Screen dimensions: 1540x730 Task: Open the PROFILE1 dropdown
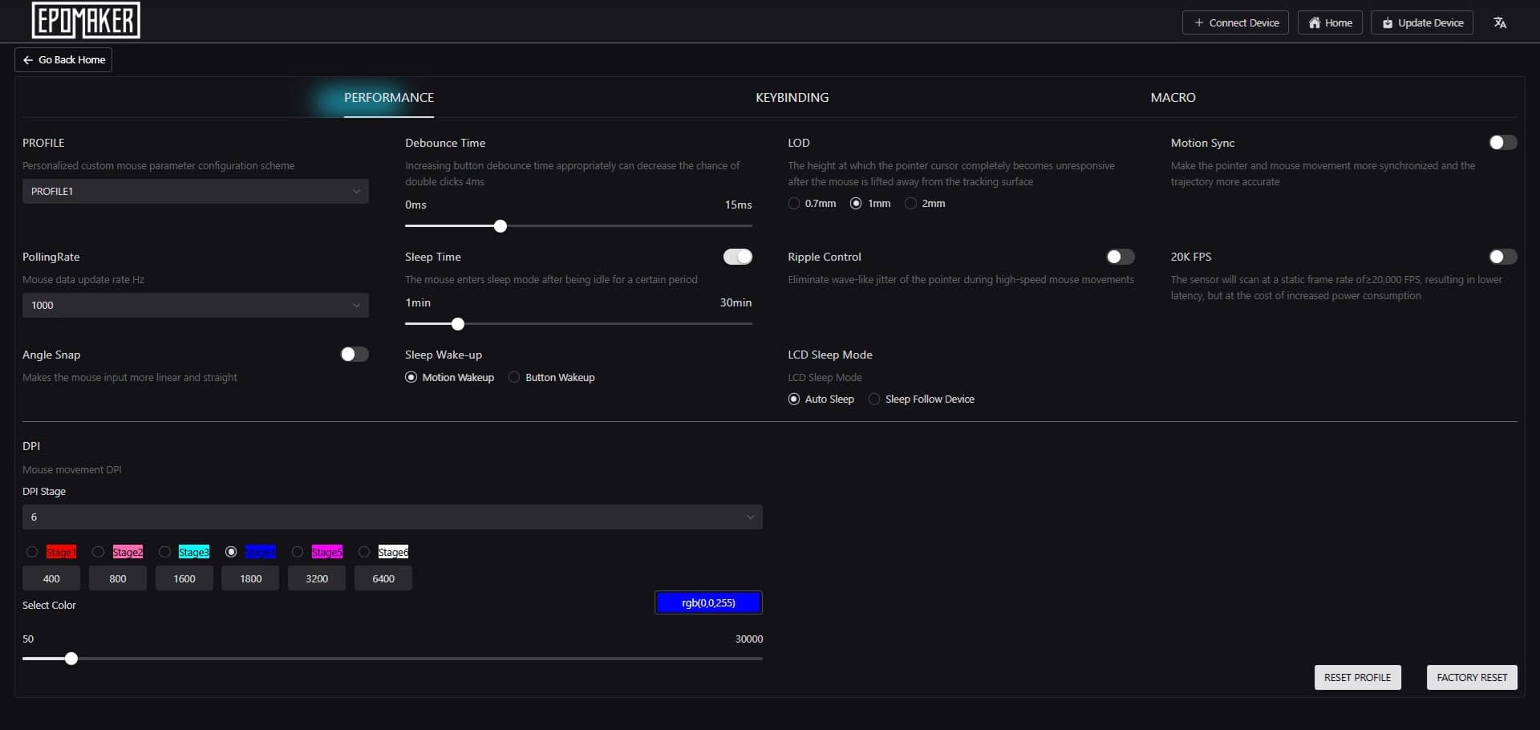tap(196, 191)
